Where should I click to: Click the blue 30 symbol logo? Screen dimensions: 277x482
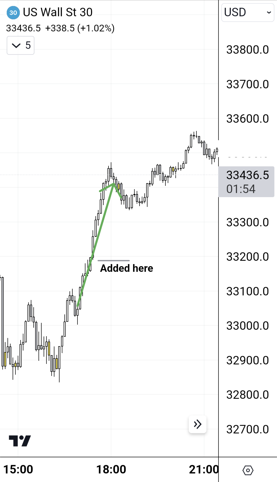pyautogui.click(x=13, y=13)
